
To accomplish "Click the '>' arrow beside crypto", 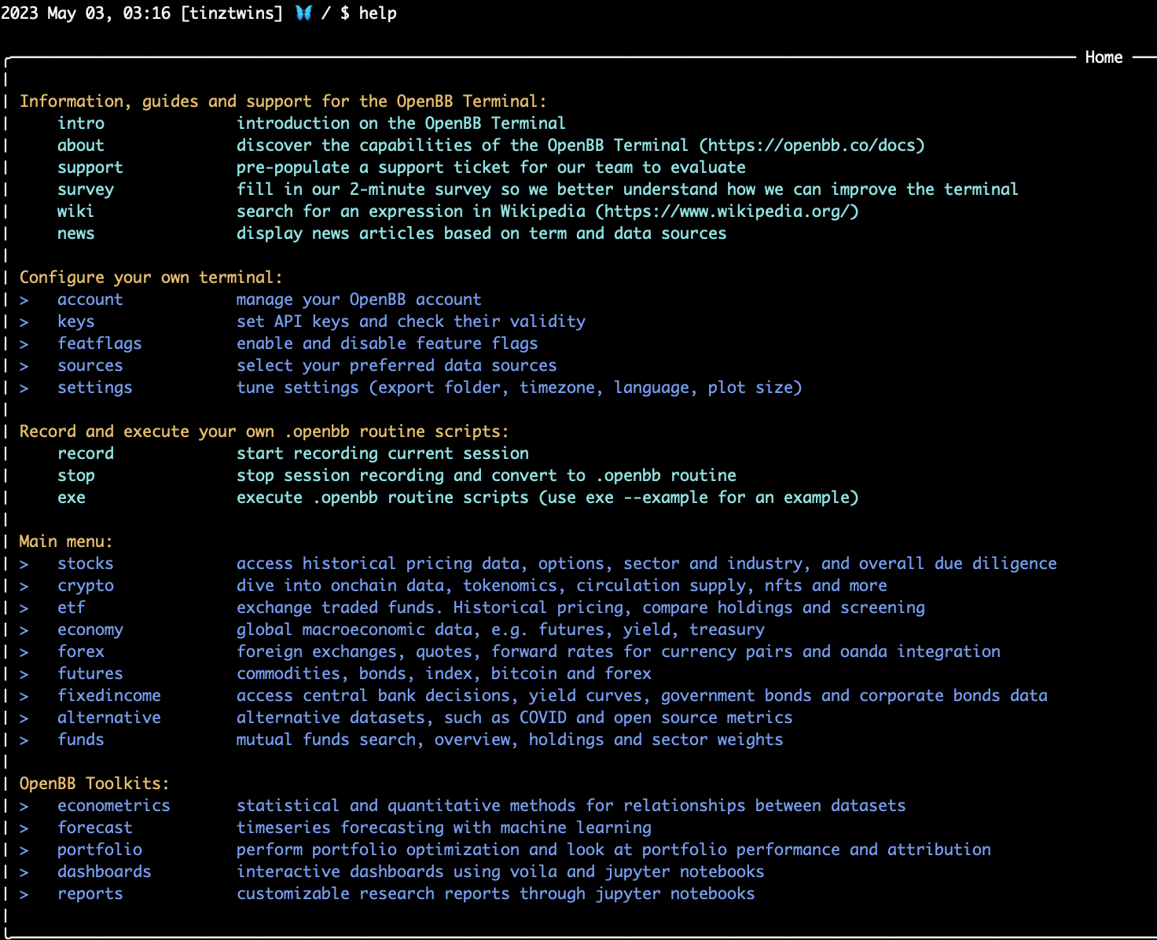I will point(24,586).
